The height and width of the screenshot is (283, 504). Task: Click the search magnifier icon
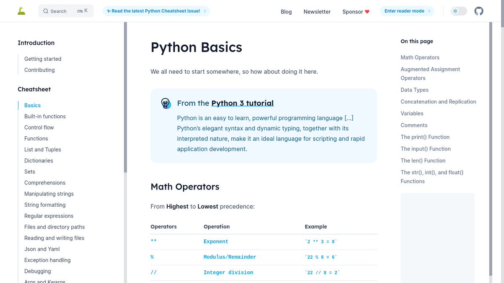pyautogui.click(x=46, y=11)
